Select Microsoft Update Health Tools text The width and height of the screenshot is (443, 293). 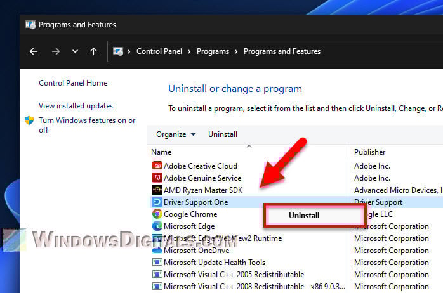pyautogui.click(x=215, y=263)
